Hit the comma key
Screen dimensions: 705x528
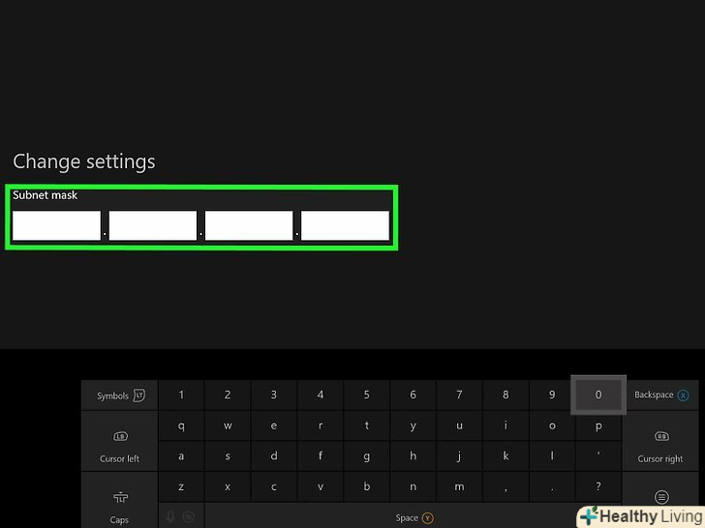506,486
